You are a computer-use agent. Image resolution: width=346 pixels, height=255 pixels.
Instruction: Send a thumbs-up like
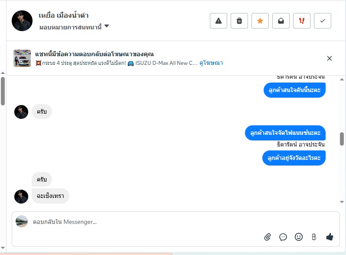[x=330, y=237]
